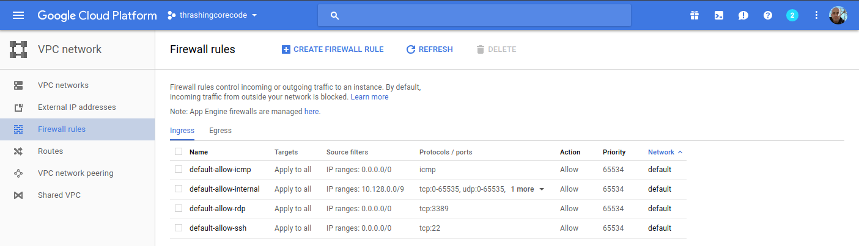Image resolution: width=859 pixels, height=246 pixels.
Task: Open the three-dot utilities menu
Action: pos(816,15)
